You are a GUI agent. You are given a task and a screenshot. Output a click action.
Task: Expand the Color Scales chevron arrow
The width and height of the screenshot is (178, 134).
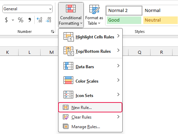119,80
